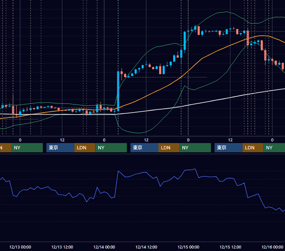Select the 東京 session block before 12/14 12:00
This screenshot has height=251, width=285.
click(x=144, y=148)
